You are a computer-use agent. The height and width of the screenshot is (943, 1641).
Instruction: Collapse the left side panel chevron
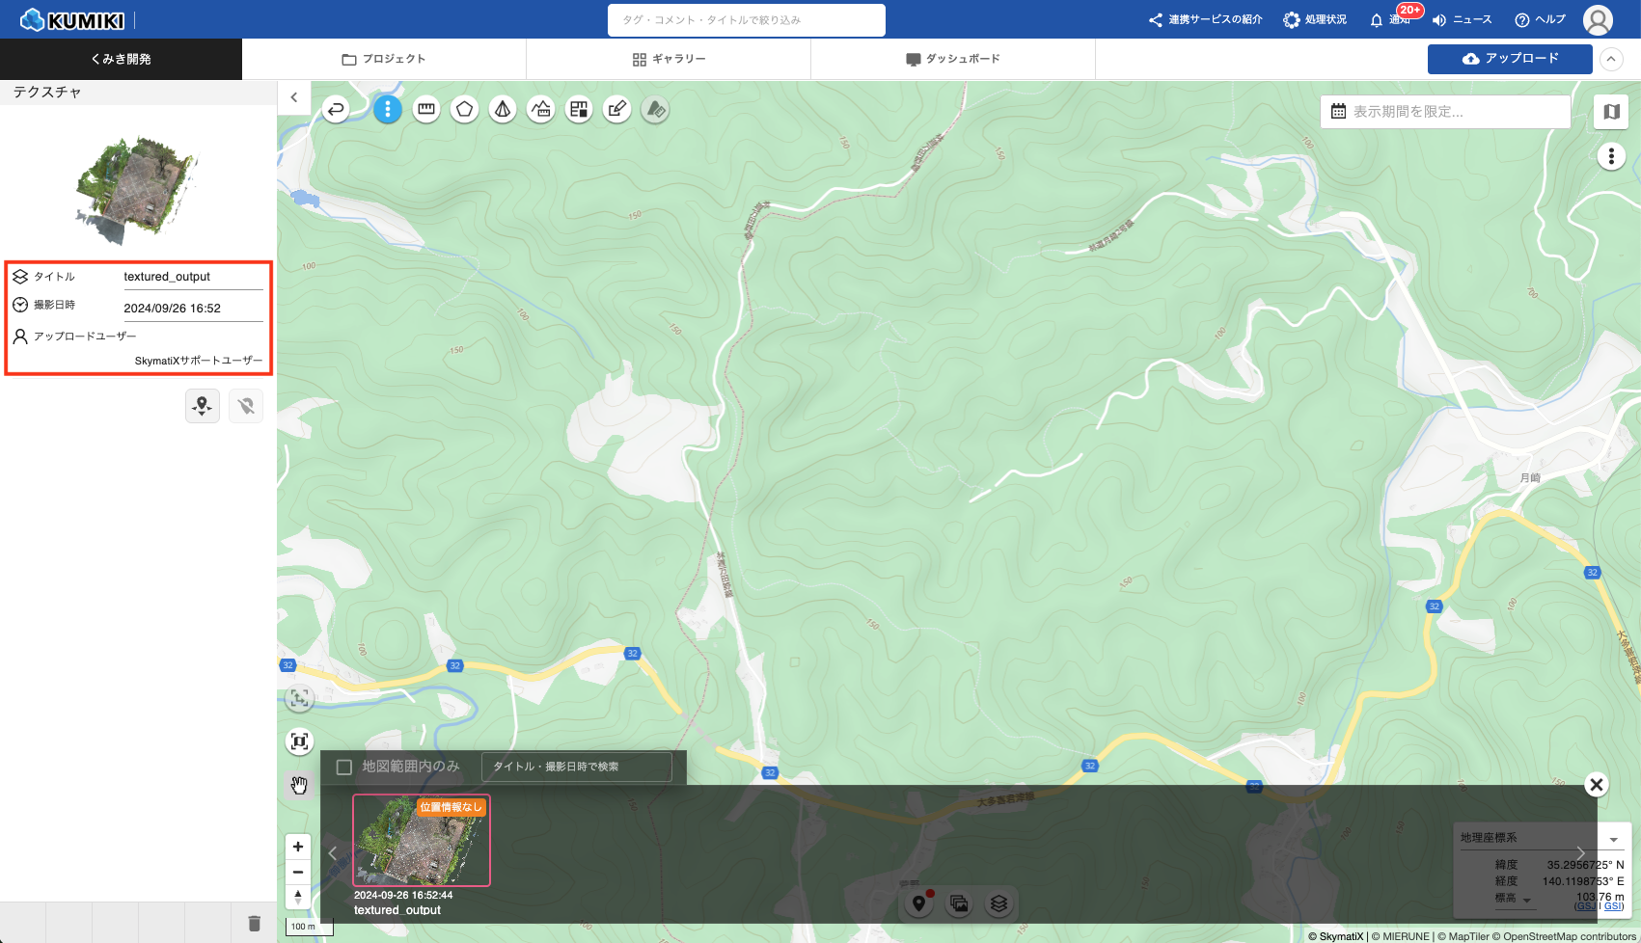click(294, 97)
